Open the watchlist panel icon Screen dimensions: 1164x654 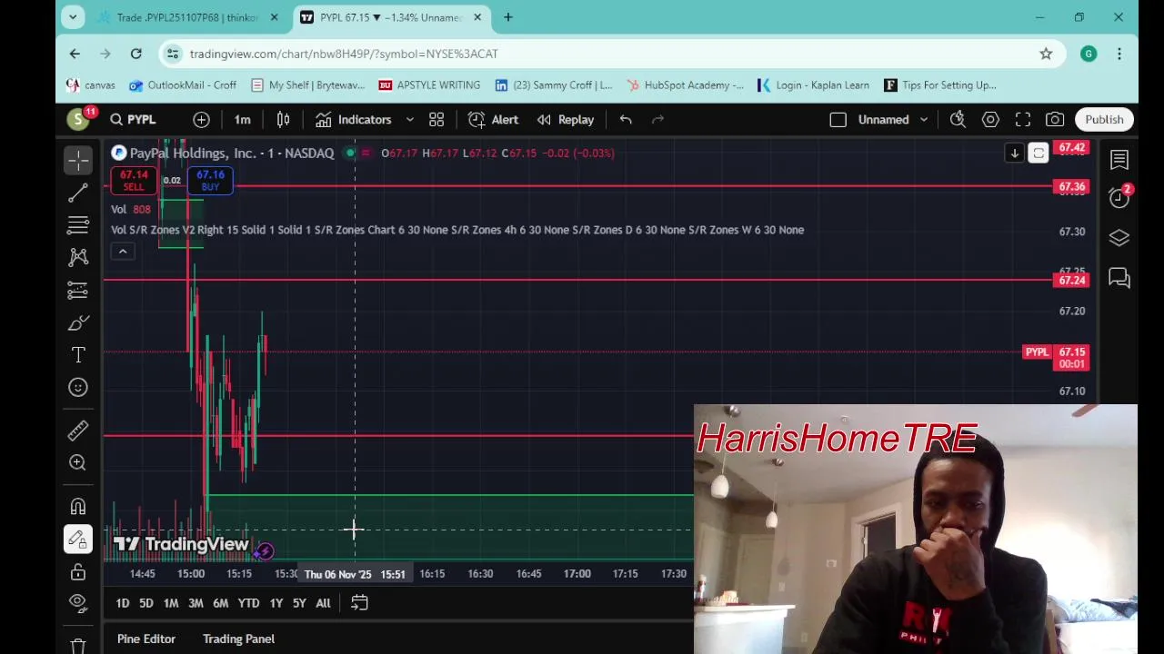[x=1119, y=160]
